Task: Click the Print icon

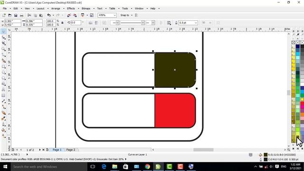Action: (x=21, y=15)
